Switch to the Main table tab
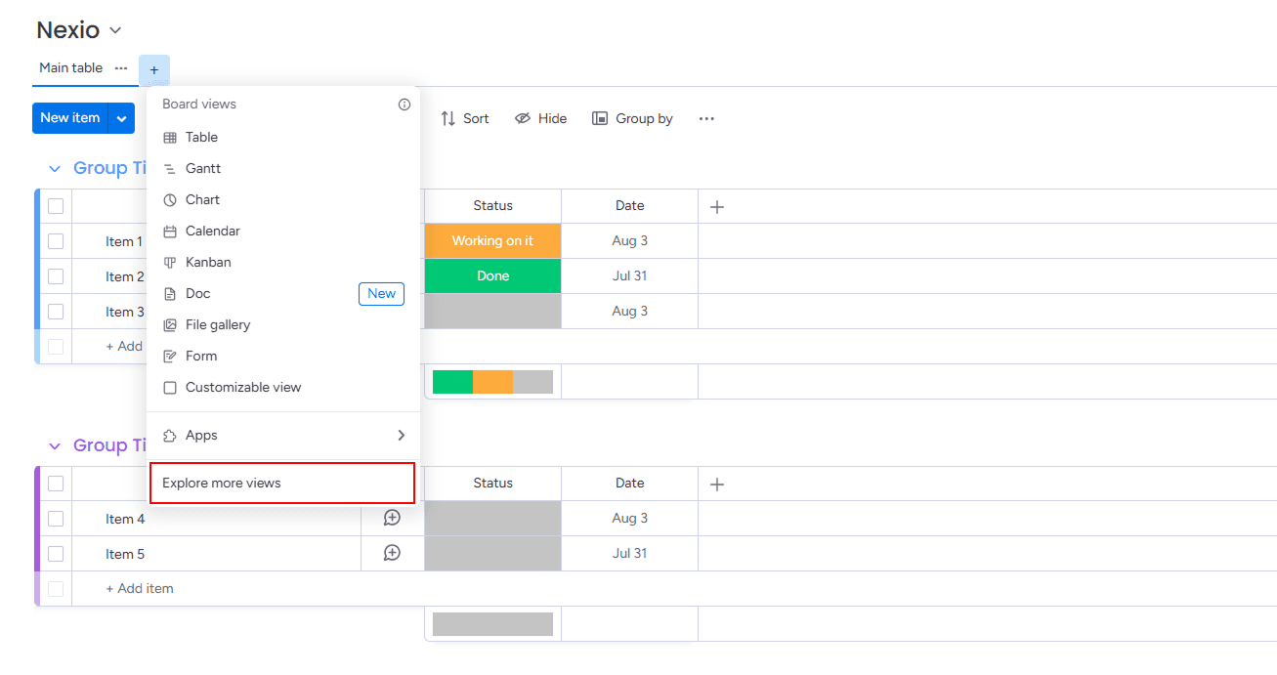This screenshot has width=1277, height=675. tap(70, 67)
